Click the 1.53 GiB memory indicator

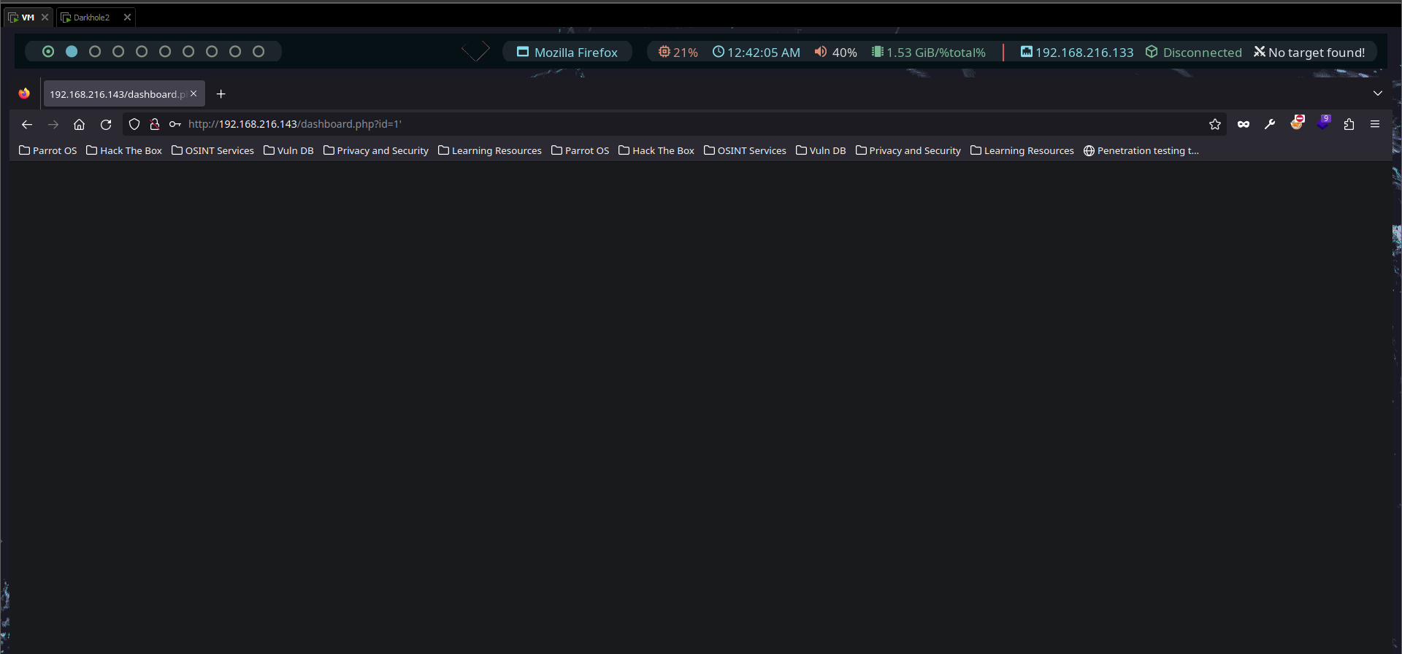pos(929,52)
